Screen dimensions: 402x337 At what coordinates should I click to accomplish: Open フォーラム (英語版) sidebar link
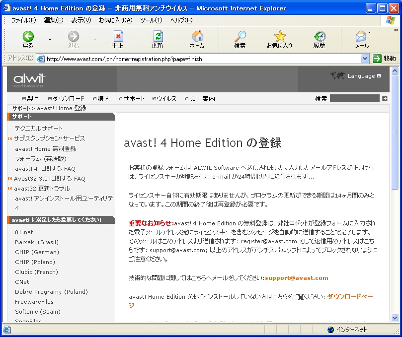(41, 159)
